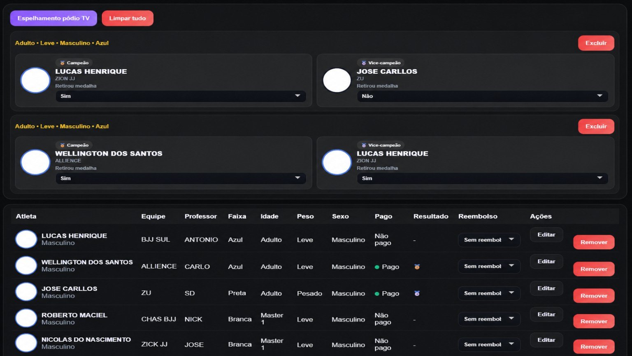
Task: Open Retirou medalha dropdown for champion Lucas Henrique
Action: pos(181,96)
